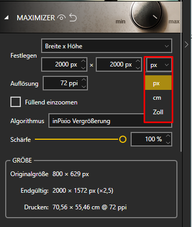
Task: Select cm in the unit list
Action: (x=158, y=98)
